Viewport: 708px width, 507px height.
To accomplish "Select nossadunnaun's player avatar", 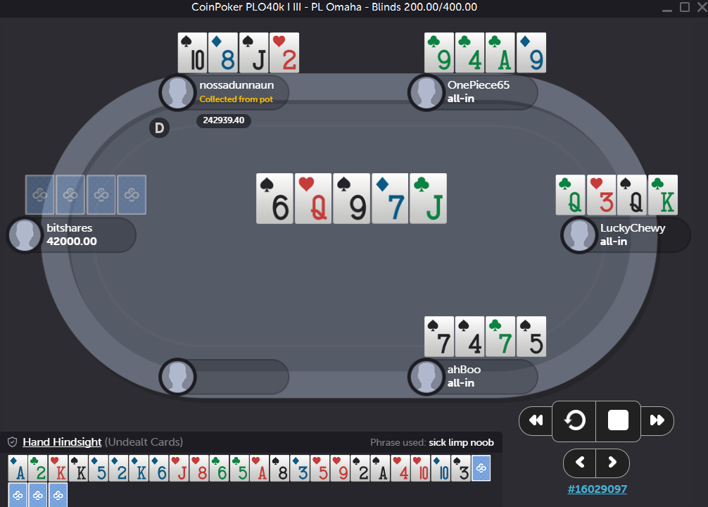I will 177,92.
